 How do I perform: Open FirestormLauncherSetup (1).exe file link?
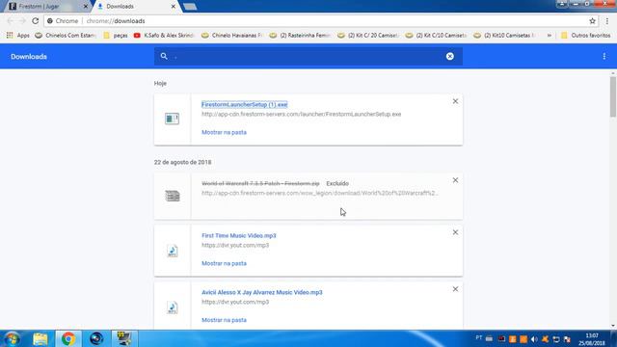[x=244, y=105]
